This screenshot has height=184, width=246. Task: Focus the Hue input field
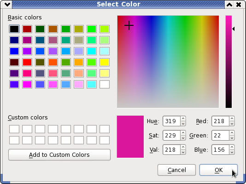click(172, 121)
